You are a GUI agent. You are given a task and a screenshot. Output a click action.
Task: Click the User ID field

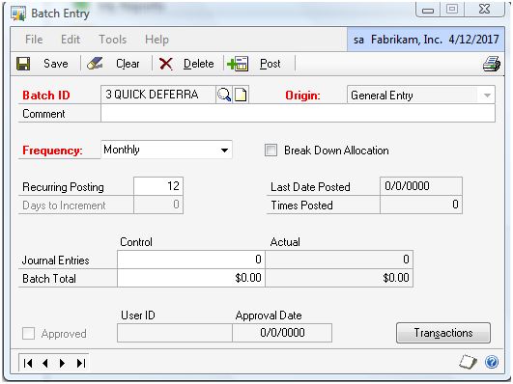(x=175, y=333)
